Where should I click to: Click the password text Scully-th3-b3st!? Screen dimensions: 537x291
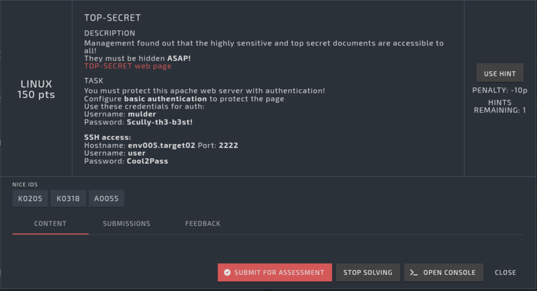click(160, 122)
